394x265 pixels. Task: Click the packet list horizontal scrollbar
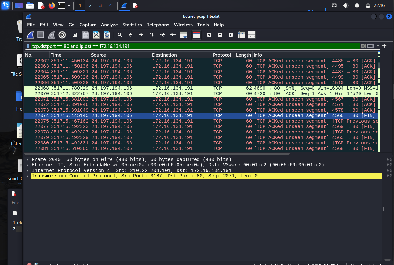[157, 154]
